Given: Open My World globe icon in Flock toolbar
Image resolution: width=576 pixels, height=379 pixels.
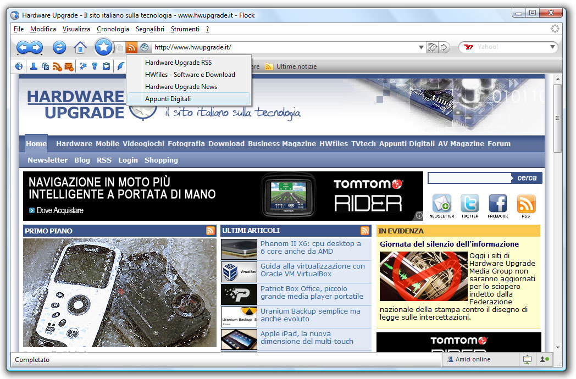Looking at the screenshot, I should [19, 66].
